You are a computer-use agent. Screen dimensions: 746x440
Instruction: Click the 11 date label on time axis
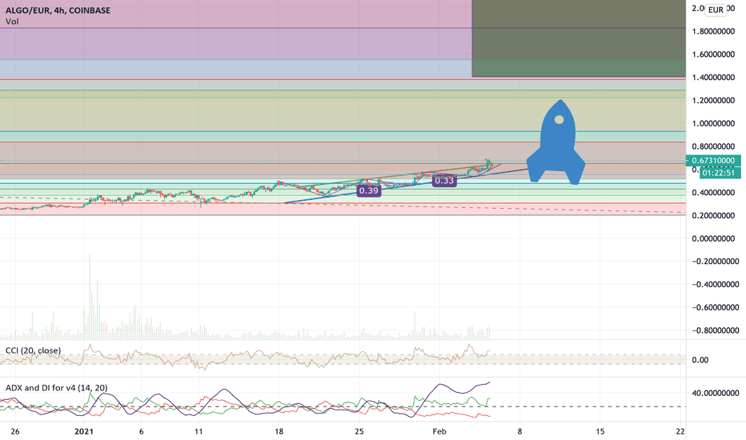click(199, 431)
